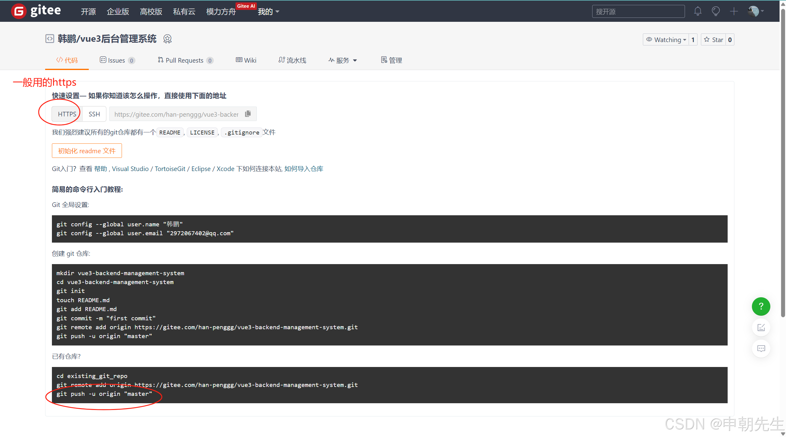Expand the Watching dropdown
The height and width of the screenshot is (437, 786).
666,40
